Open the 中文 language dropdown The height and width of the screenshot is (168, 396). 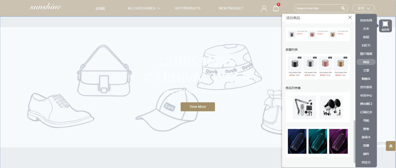[x=363, y=8]
